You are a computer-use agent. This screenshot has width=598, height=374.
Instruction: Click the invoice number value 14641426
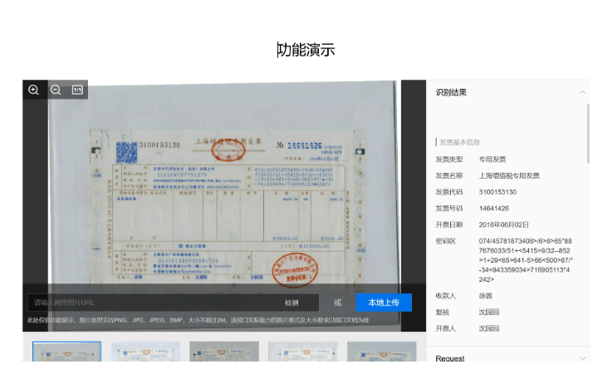pos(494,209)
